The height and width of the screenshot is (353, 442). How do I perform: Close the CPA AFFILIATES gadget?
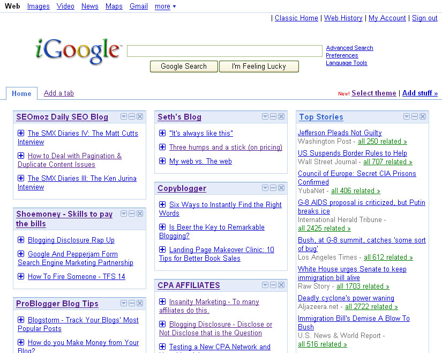281,285
